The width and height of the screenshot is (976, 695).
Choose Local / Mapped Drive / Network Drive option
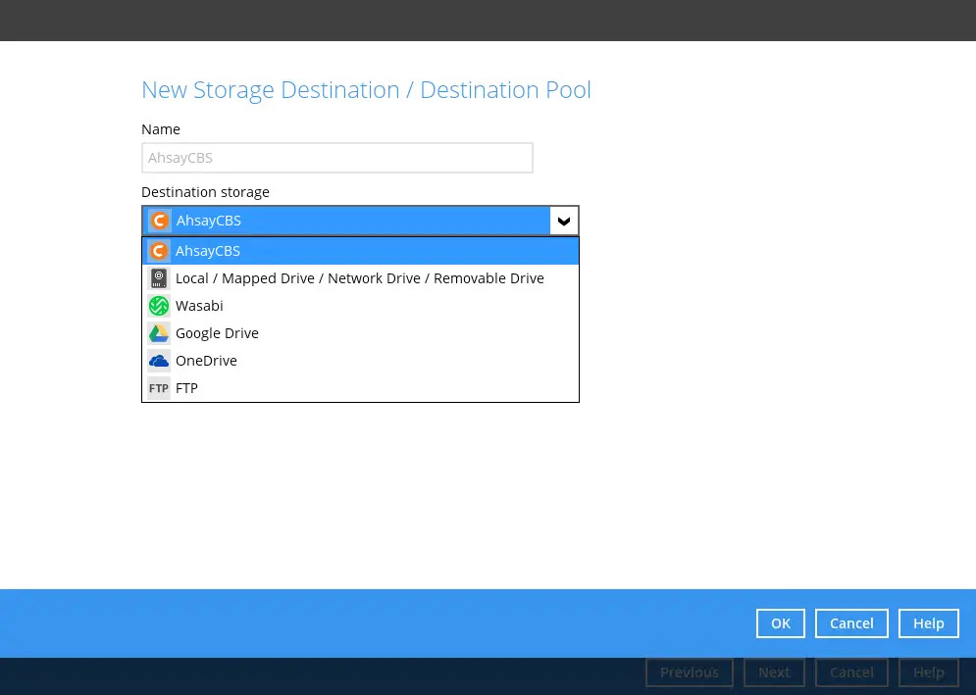359,278
